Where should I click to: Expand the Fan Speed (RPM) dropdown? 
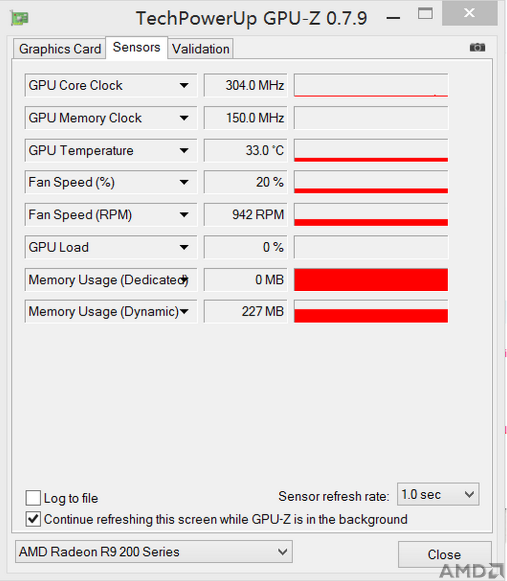click(x=184, y=214)
